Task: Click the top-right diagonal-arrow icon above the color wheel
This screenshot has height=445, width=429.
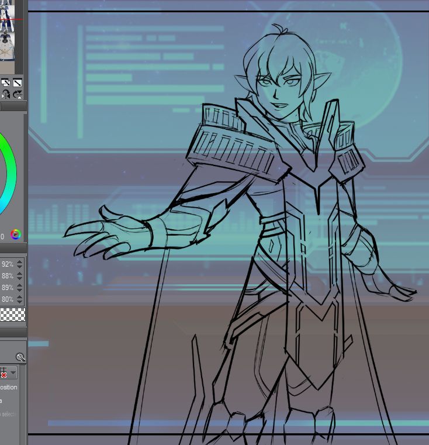Action: pos(18,83)
